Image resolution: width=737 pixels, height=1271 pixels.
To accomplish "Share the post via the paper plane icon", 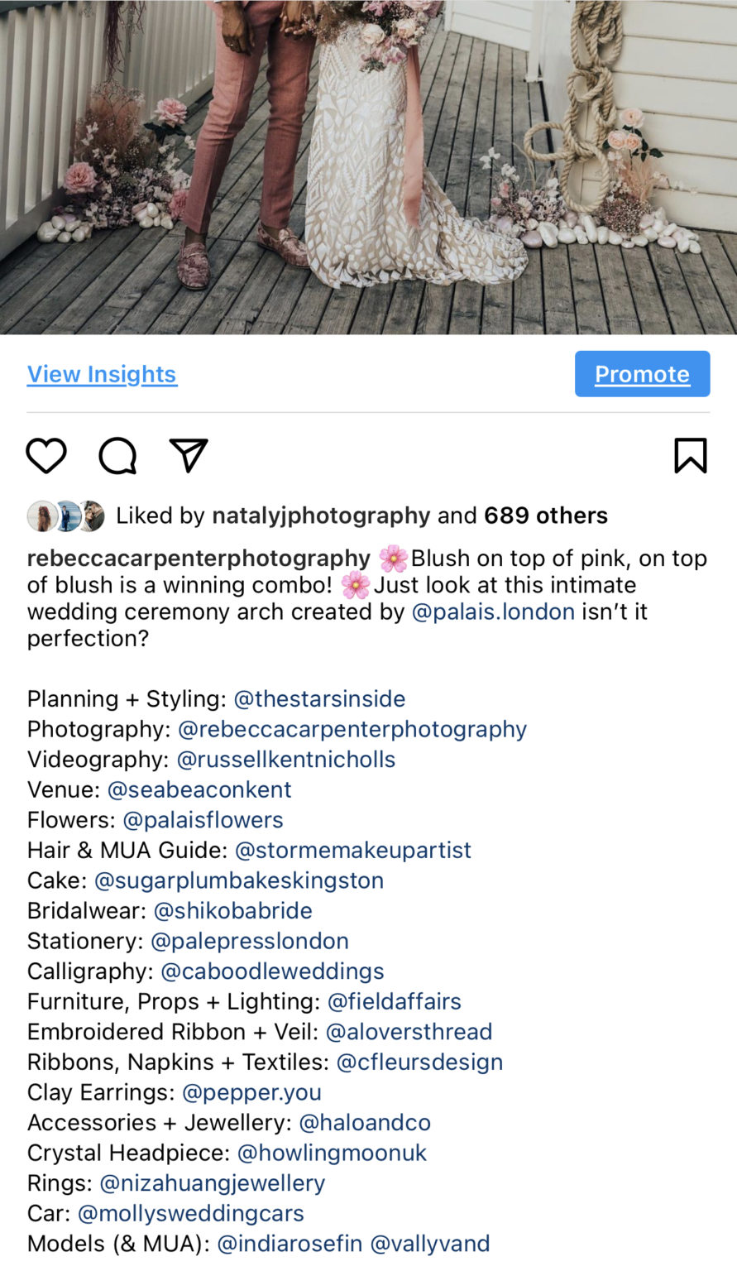I will click(x=189, y=455).
